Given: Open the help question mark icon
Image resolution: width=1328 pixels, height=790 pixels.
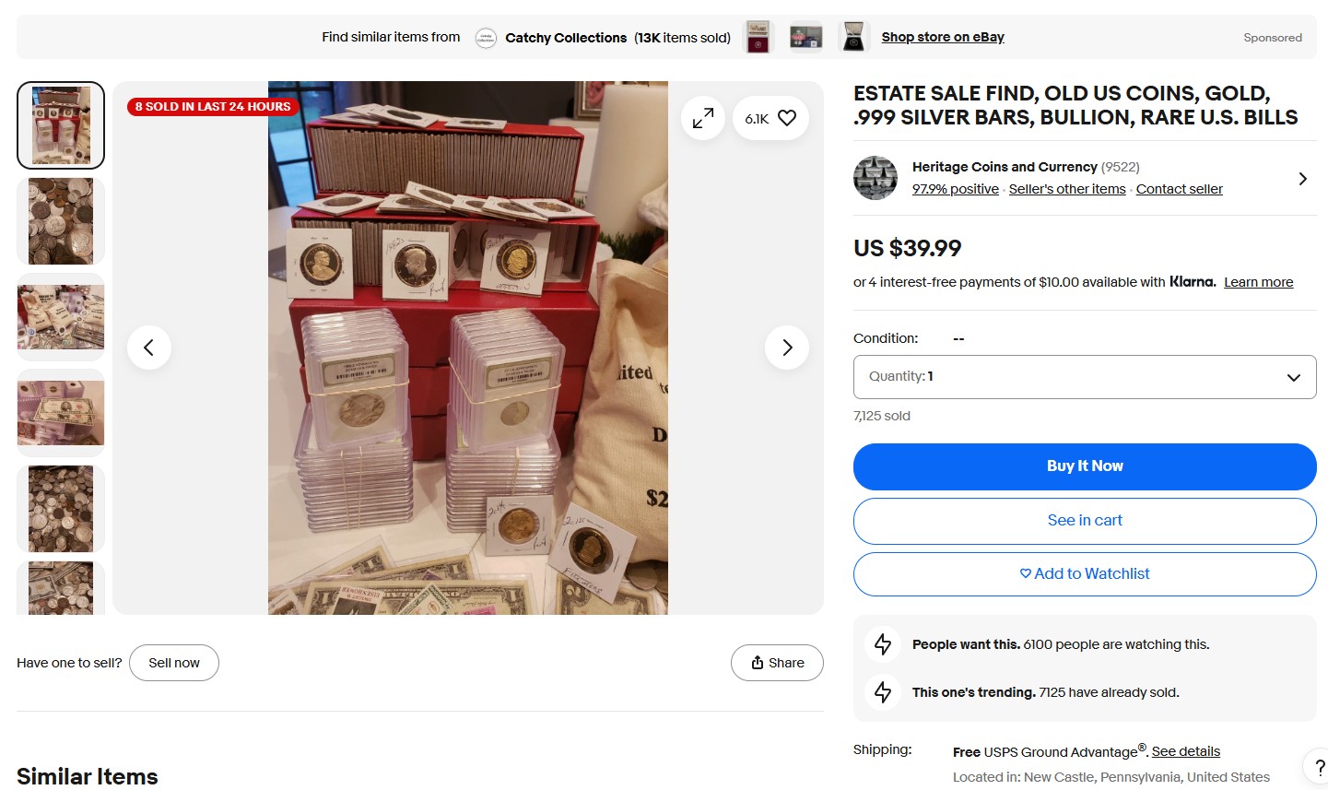Looking at the screenshot, I should tap(1318, 766).
